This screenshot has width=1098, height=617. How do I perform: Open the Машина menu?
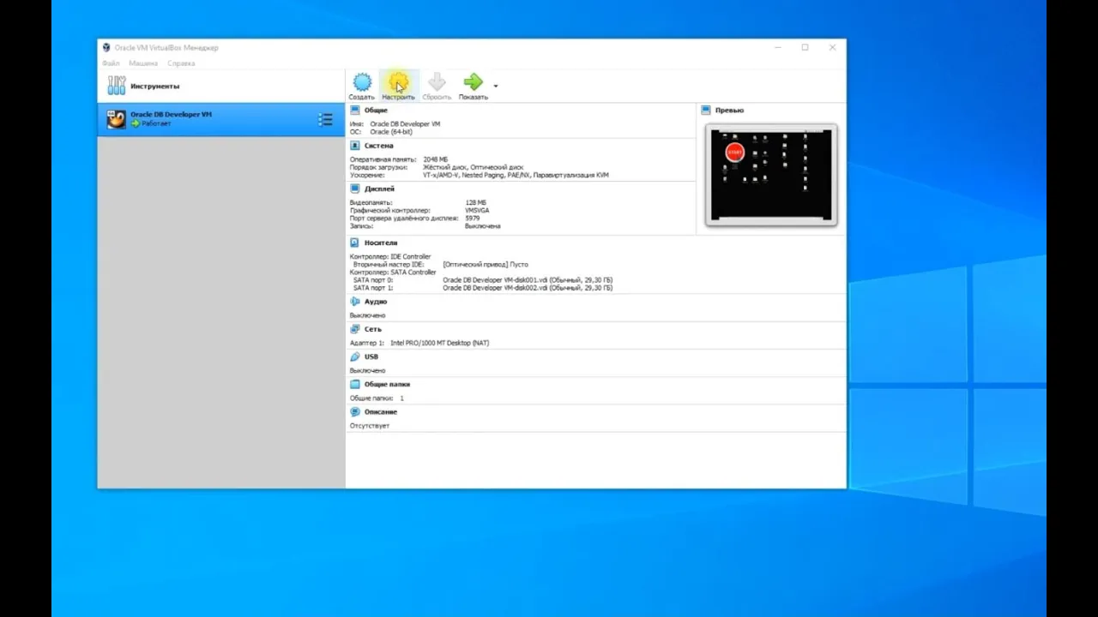click(143, 63)
